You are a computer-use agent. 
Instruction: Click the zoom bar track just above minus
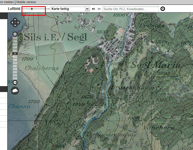click(15, 78)
